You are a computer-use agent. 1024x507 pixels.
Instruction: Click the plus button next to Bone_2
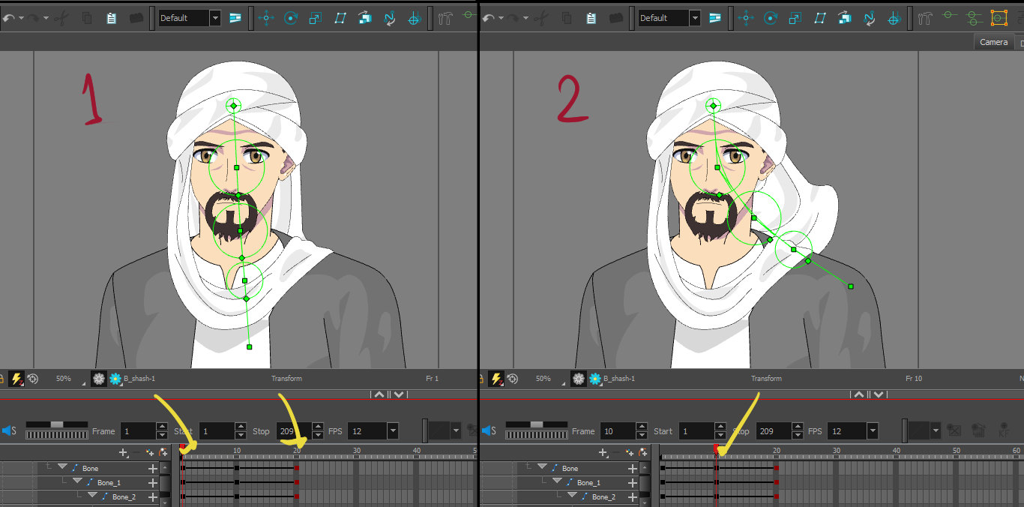pyautogui.click(x=153, y=496)
